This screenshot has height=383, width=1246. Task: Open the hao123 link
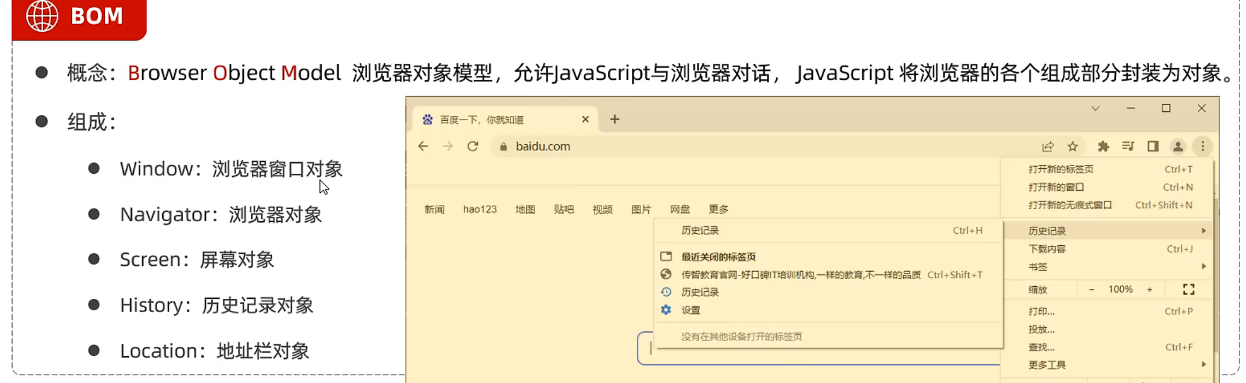tap(480, 209)
